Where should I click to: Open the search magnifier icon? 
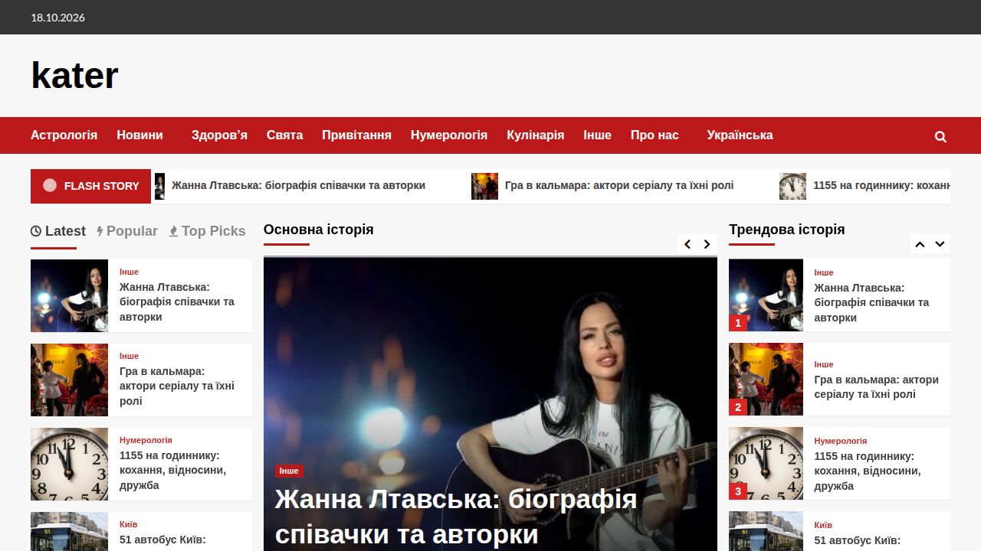coord(940,136)
